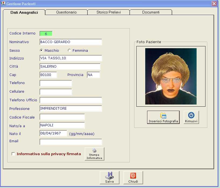Click the Provincia field containing NA

tap(93, 75)
